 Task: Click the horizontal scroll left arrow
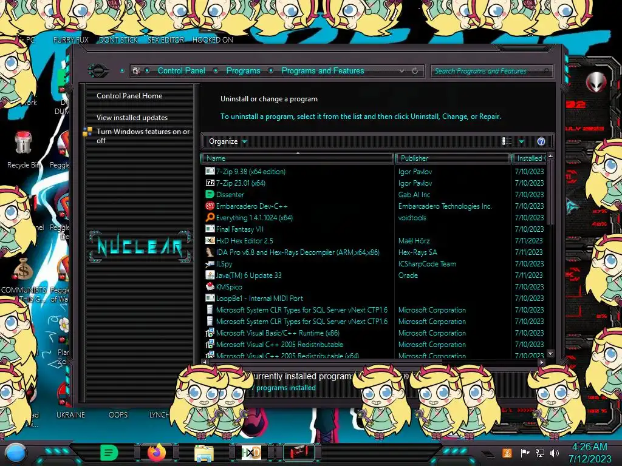[x=205, y=362]
